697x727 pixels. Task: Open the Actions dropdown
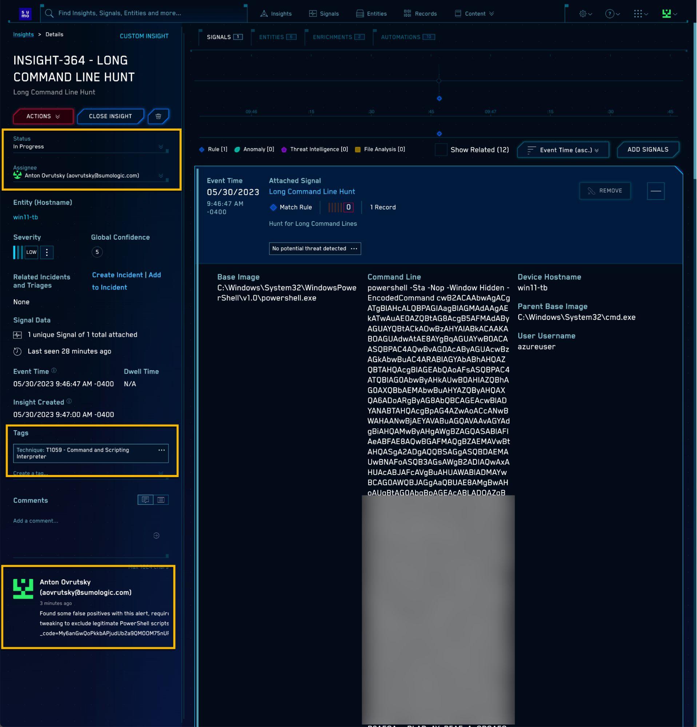click(x=43, y=116)
